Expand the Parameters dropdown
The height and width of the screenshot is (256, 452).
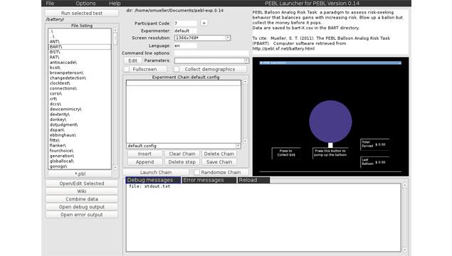246,60
